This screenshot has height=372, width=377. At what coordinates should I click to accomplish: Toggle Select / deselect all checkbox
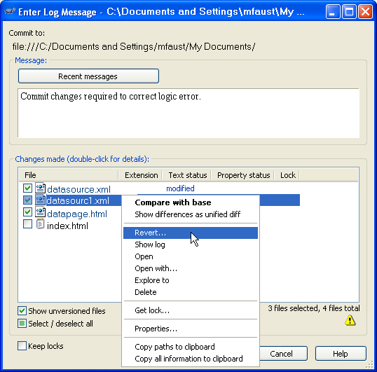[22, 323]
